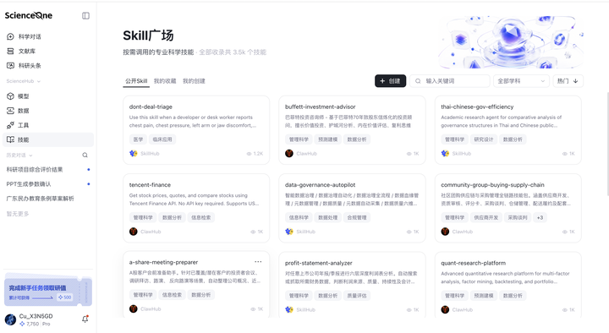Viewport: 609px width, 333px height.
Task: Click SkillHub icon on thai-chinese-gov-efficiency card
Action: point(445,153)
